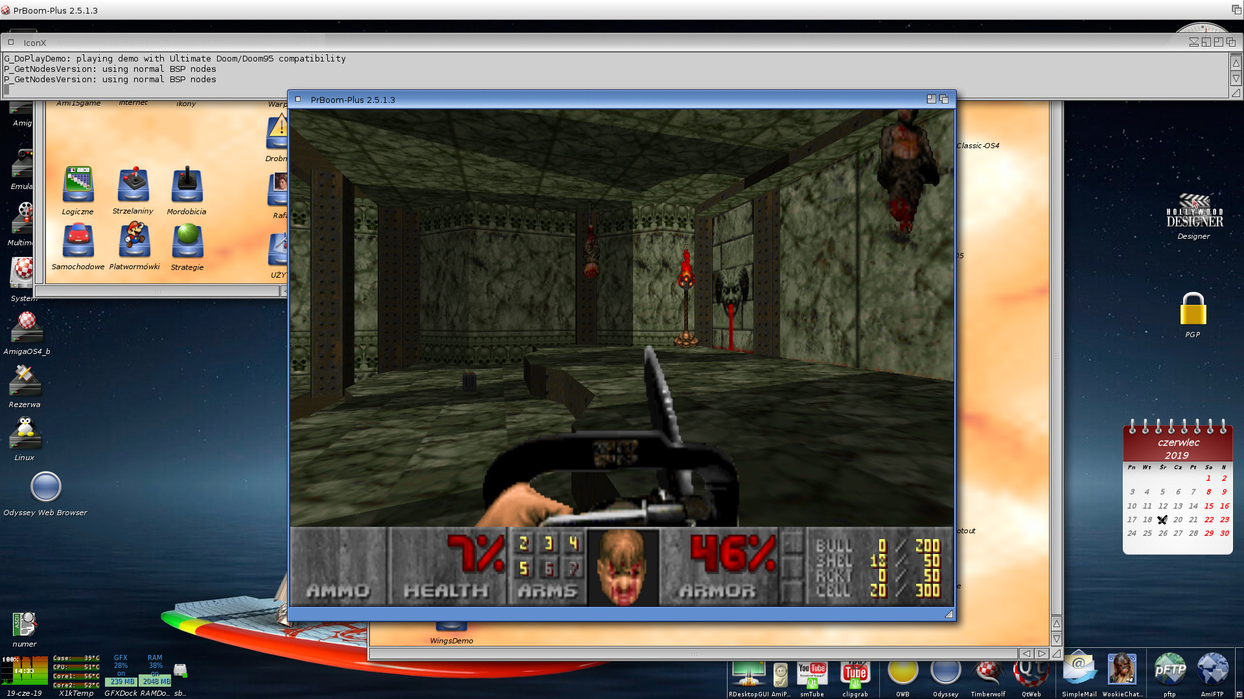Click the IconX window depth gadget

pyautogui.click(x=1230, y=42)
